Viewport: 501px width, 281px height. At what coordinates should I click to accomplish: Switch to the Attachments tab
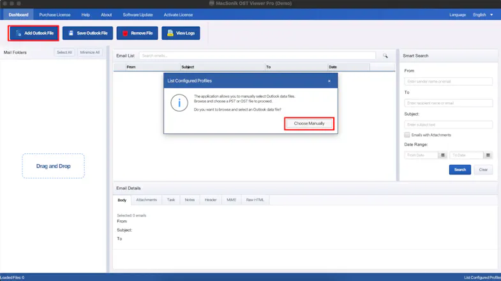146,200
